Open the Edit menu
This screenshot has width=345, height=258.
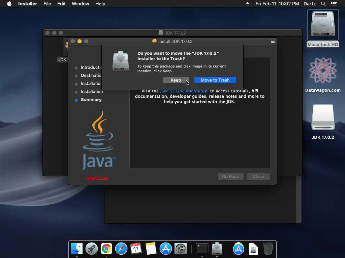coord(61,4)
